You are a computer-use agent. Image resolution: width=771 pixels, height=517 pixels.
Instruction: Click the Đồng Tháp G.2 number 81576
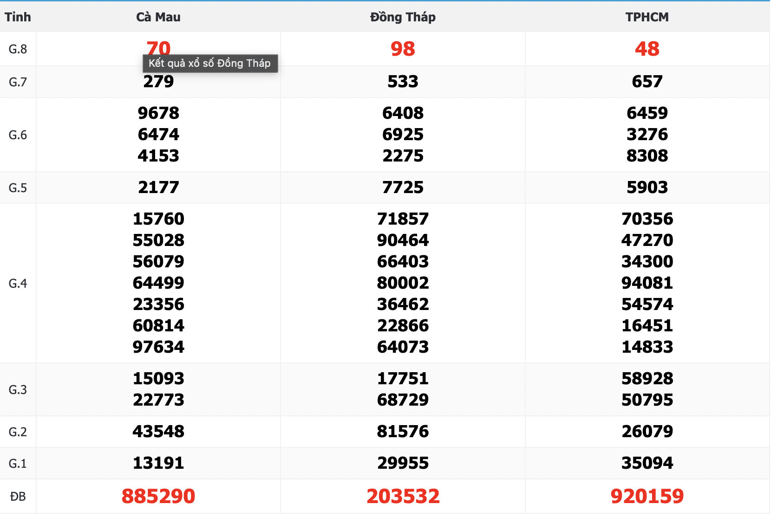[x=403, y=432]
